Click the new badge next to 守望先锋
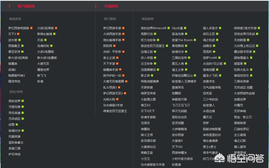 pos(23,107)
